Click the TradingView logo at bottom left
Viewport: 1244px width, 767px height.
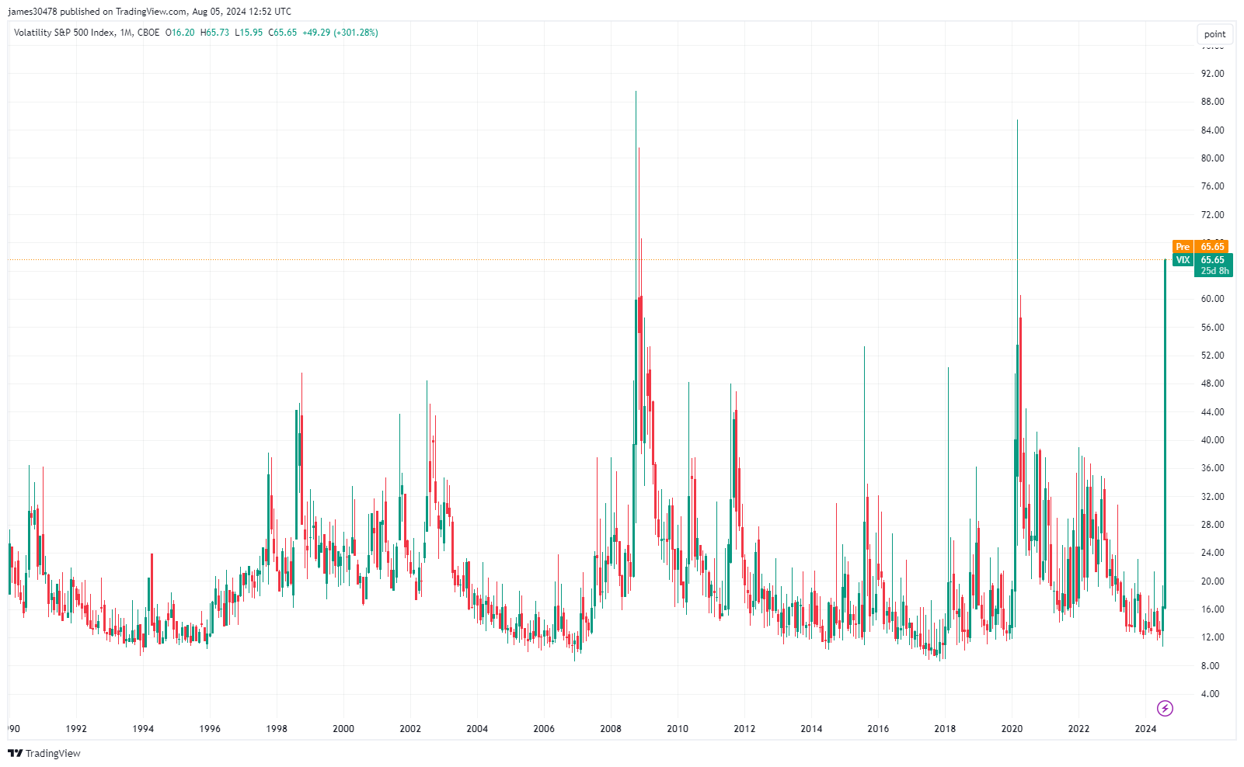click(44, 753)
